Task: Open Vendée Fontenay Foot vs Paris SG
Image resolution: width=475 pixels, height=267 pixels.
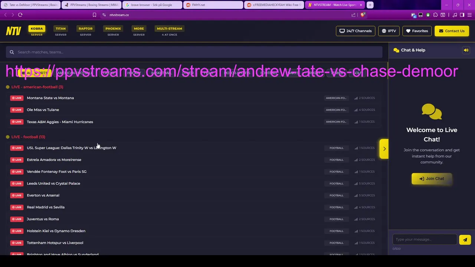Action: (x=56, y=172)
